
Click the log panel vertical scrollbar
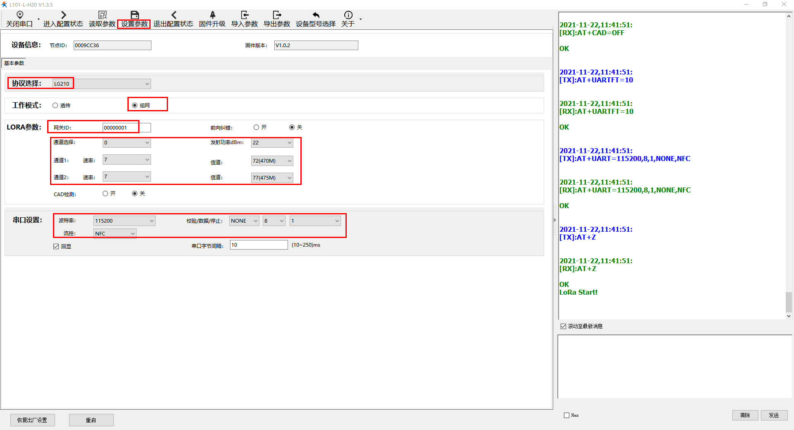coord(789,302)
